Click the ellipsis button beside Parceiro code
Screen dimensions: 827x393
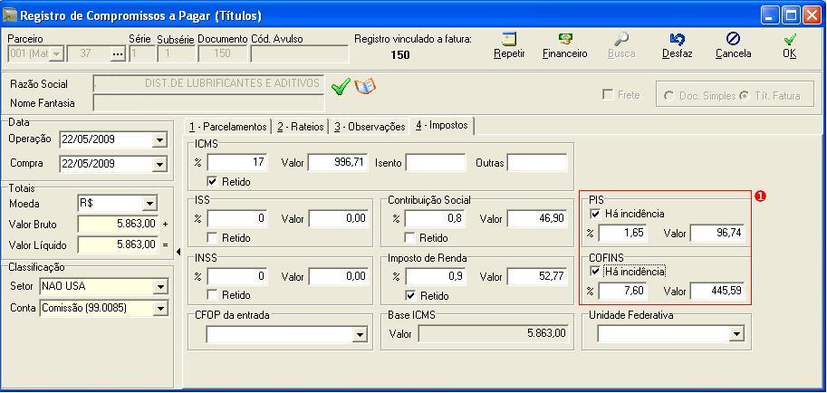point(117,54)
